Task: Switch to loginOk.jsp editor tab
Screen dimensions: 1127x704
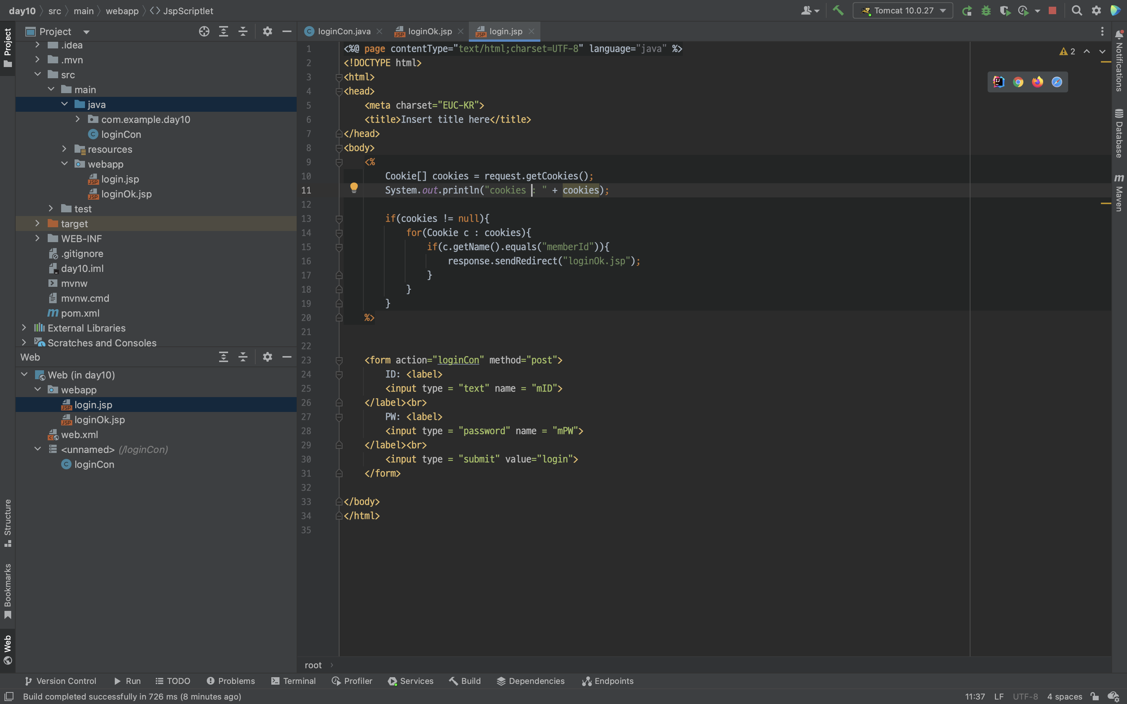Action: pyautogui.click(x=429, y=31)
